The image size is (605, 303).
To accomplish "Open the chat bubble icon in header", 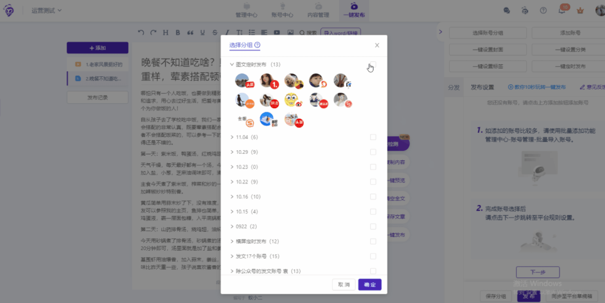I will click(x=507, y=10).
